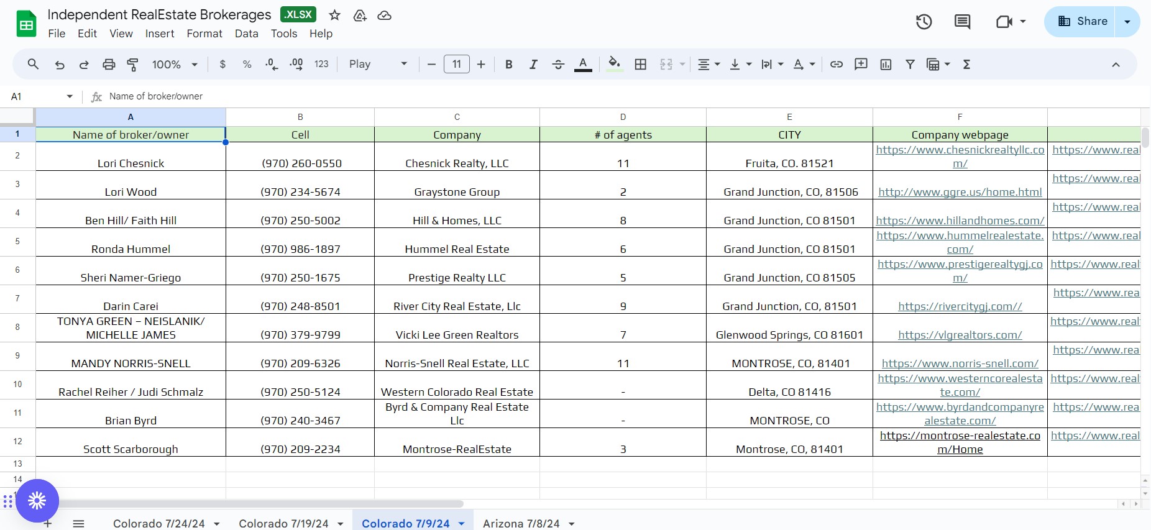
Task: Open the Play font dropdown
Action: click(x=378, y=64)
